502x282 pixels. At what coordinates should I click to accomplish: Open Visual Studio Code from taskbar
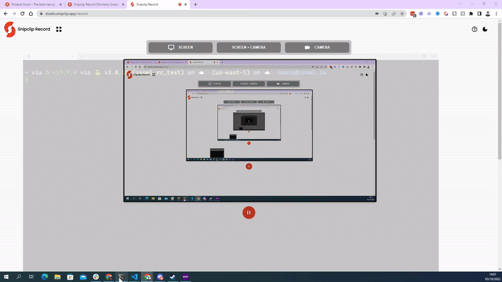coord(134,277)
